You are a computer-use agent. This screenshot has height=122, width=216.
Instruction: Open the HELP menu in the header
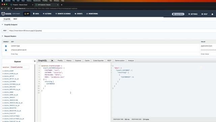[204, 14]
